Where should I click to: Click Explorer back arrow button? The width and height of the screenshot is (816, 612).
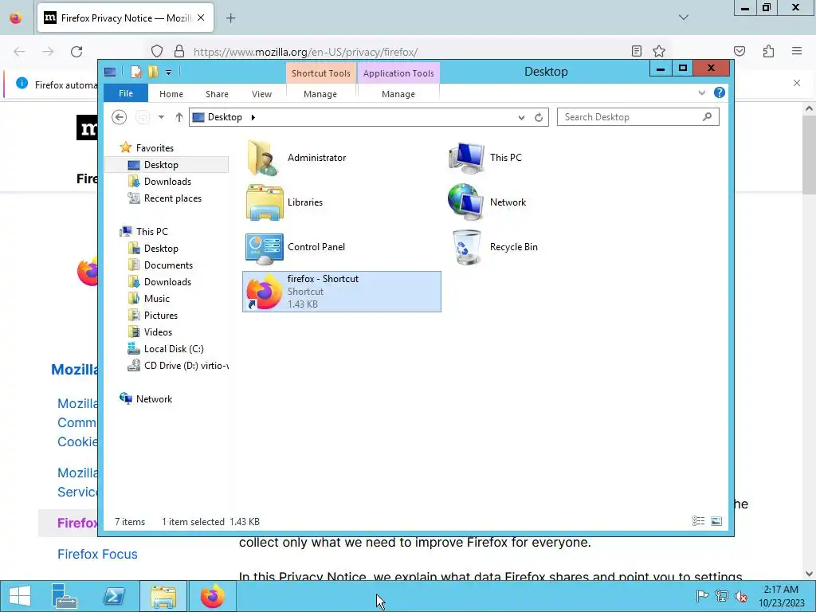click(120, 117)
